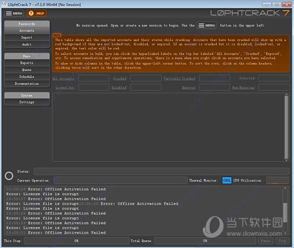Open Documentation from the sidebar
Screen dimensions: 294x248
27,84
